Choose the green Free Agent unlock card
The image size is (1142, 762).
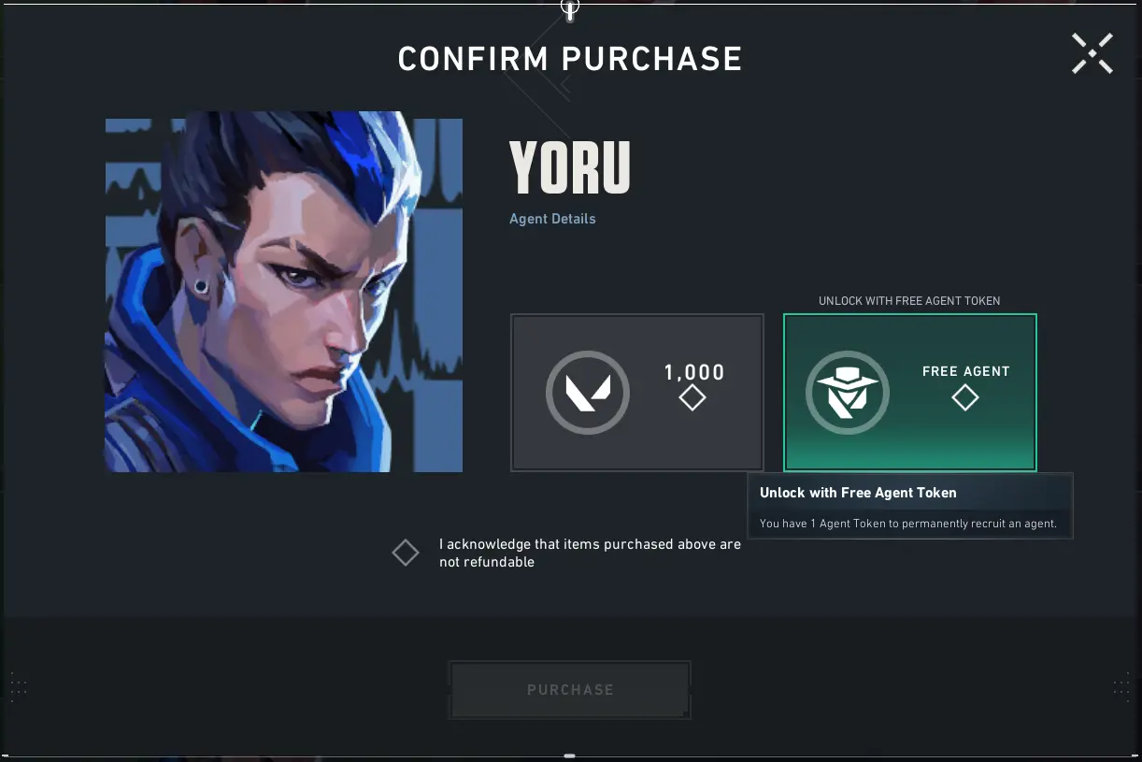(x=910, y=393)
